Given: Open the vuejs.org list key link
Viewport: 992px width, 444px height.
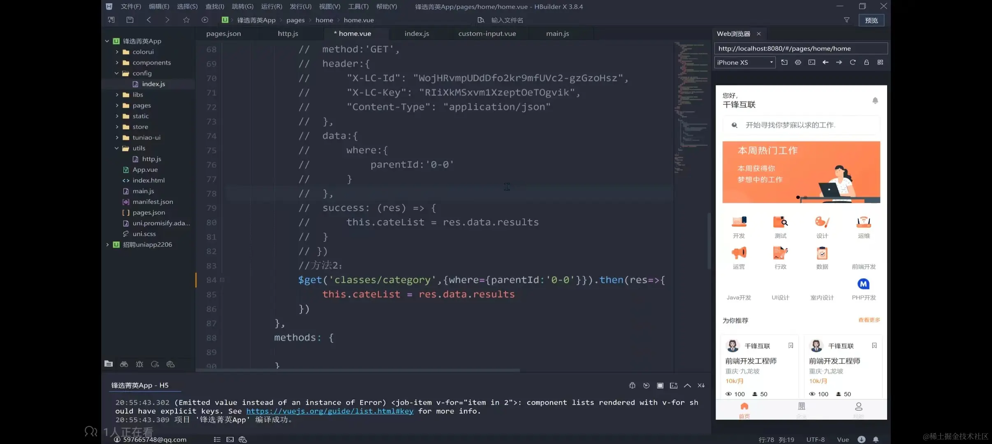Looking at the screenshot, I should point(329,411).
